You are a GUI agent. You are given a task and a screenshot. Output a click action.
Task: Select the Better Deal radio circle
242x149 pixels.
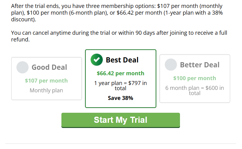(x=171, y=65)
